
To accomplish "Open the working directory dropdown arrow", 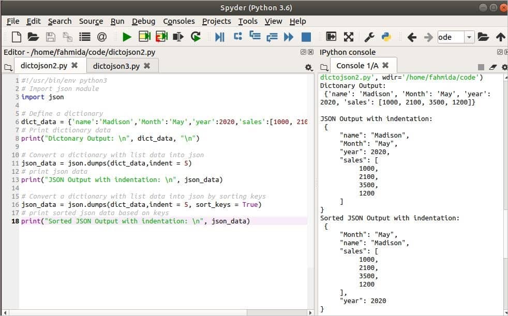I will click(x=470, y=37).
